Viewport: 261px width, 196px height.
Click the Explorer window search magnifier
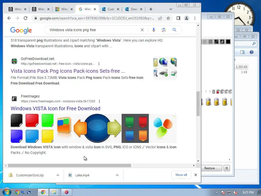pos(254,43)
